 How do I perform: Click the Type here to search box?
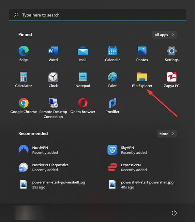[x=97, y=15]
